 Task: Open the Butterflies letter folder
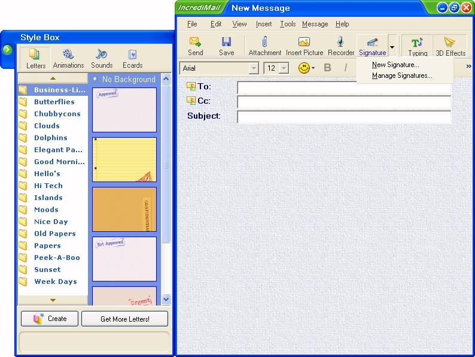click(54, 102)
